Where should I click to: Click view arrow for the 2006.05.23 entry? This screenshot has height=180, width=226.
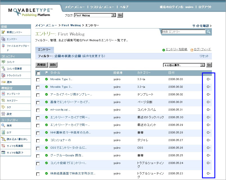pyautogui.click(x=208, y=173)
